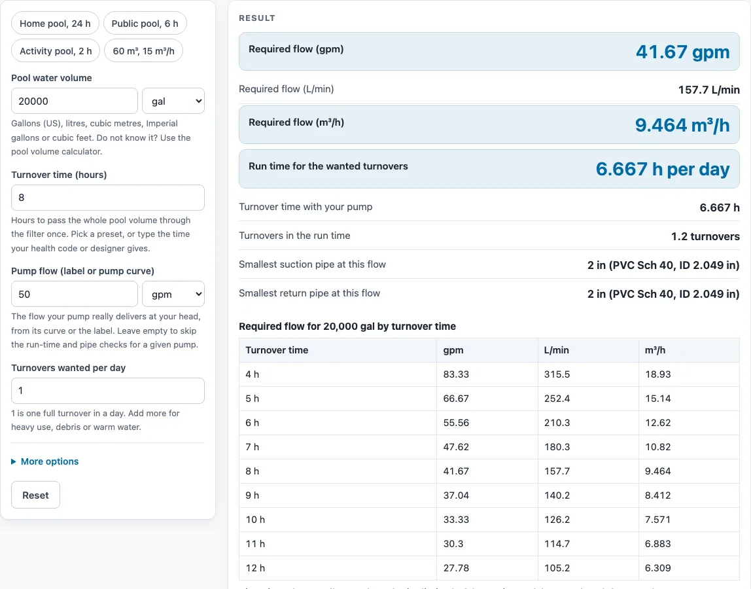Select the 6.667 h per day run time
The height and width of the screenshot is (589, 751).
[x=663, y=170]
